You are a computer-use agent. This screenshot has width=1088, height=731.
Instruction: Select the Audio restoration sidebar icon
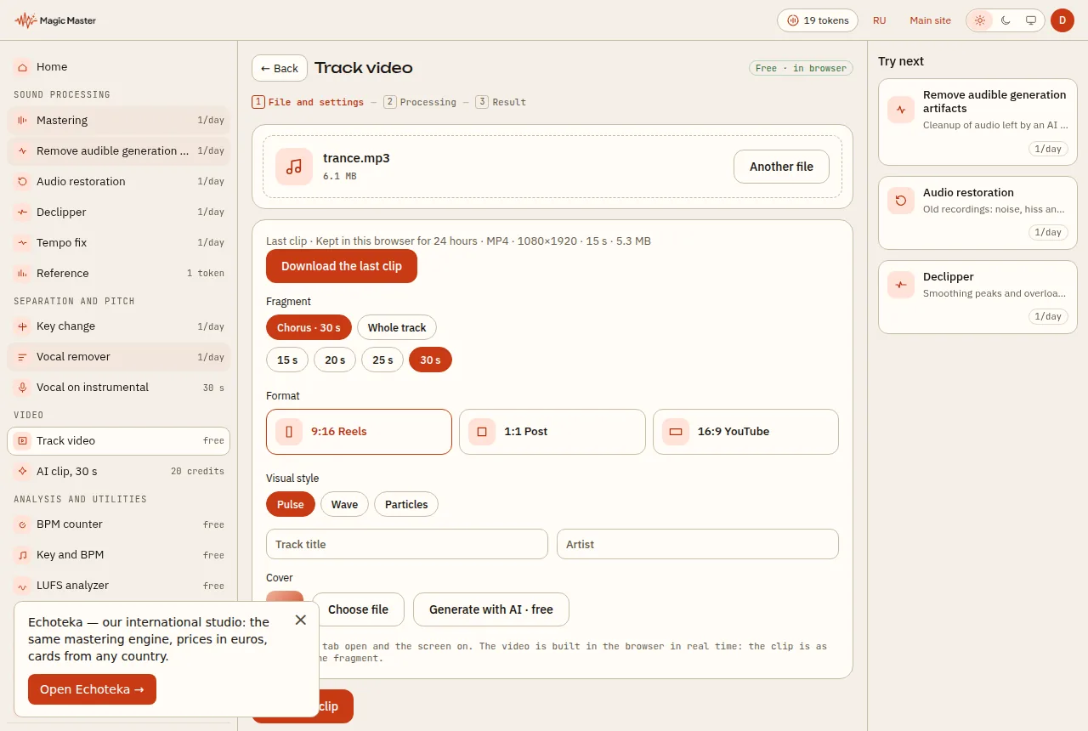pos(22,182)
